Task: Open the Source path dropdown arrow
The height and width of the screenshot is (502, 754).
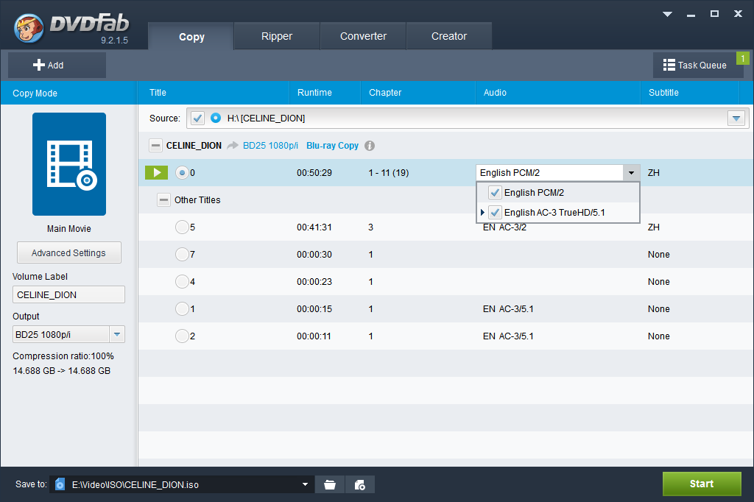Action: [x=736, y=119]
